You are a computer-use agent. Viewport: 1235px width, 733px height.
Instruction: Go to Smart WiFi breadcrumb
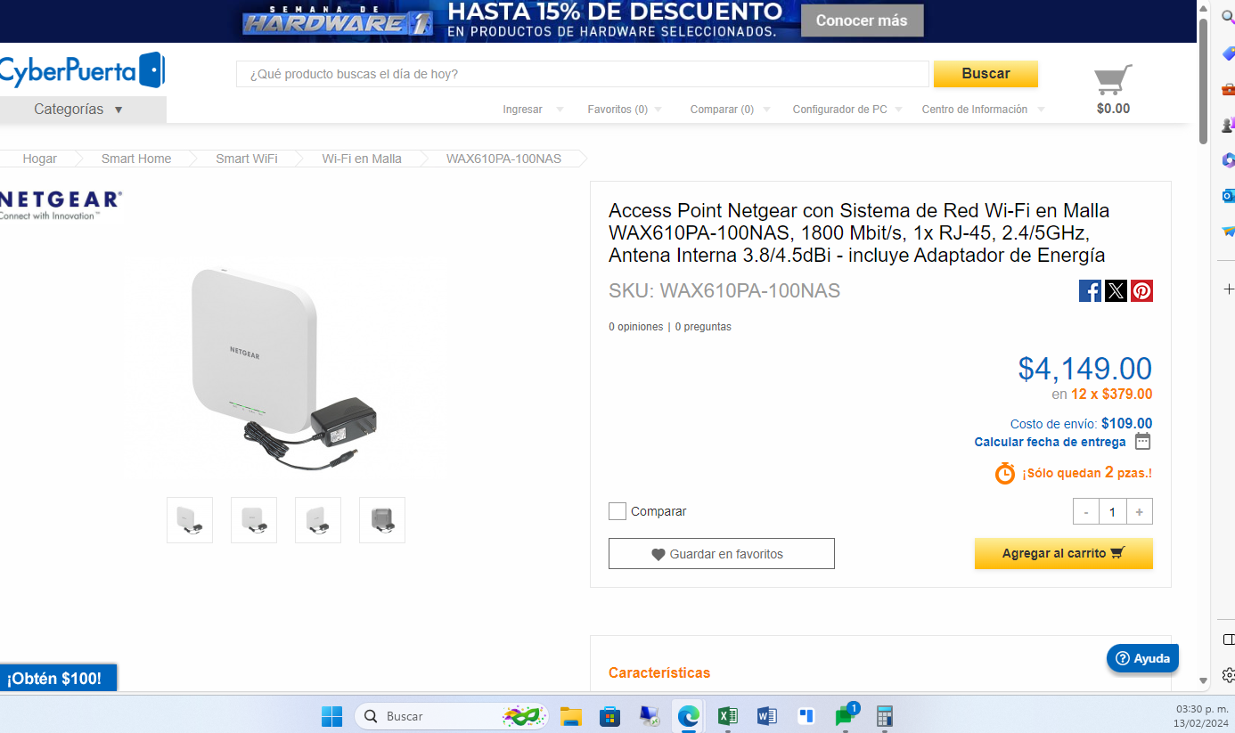coord(247,159)
